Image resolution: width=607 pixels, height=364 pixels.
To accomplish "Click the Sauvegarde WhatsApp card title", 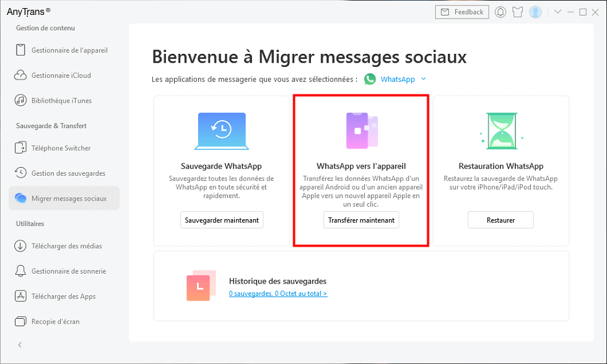I will (x=222, y=166).
